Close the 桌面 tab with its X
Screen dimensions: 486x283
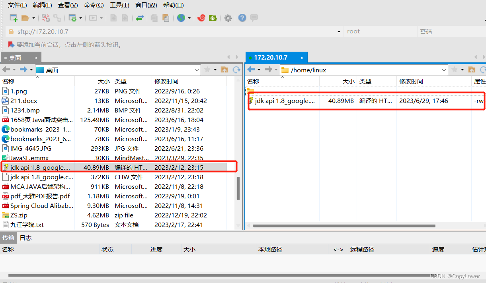(x=36, y=58)
